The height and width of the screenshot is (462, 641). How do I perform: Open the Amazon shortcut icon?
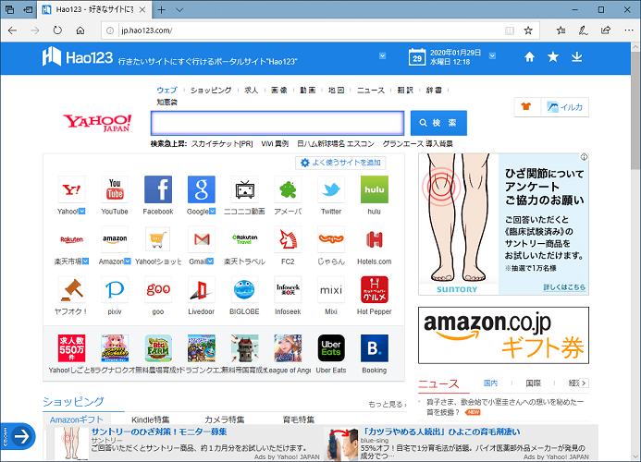[x=115, y=239]
